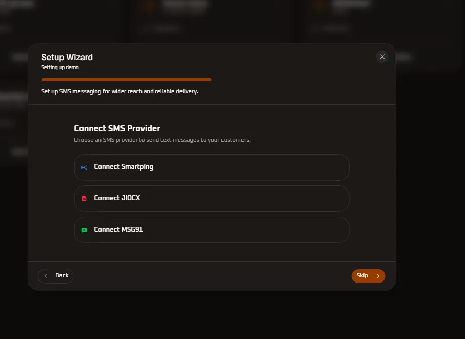The height and width of the screenshot is (339, 465).
Task: Click the orange setup progress bar
Action: [126, 80]
